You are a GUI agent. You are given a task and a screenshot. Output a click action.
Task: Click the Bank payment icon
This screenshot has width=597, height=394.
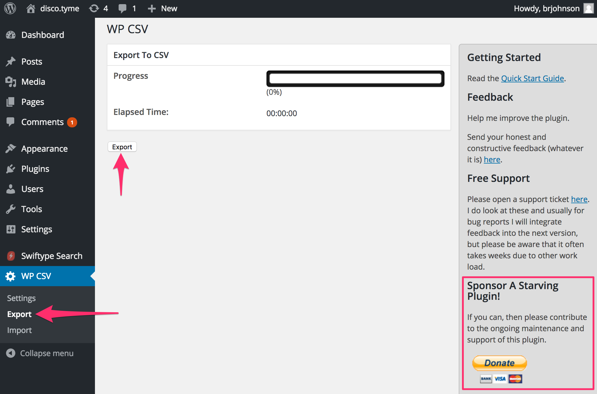[486, 379]
